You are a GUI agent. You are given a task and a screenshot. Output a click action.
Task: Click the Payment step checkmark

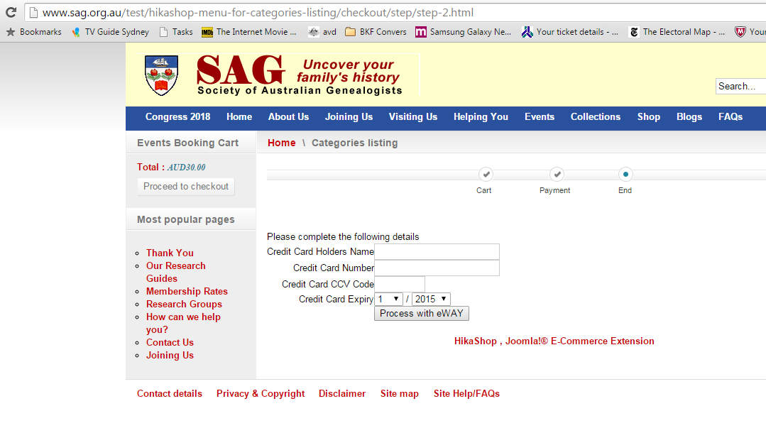(557, 174)
